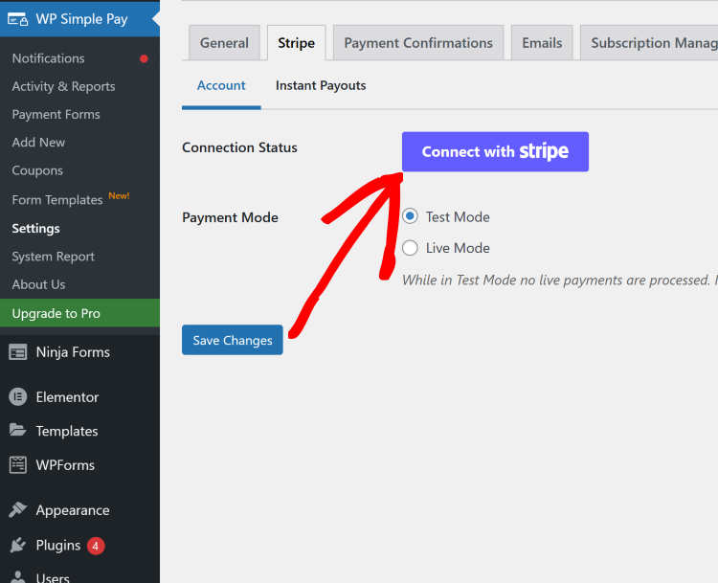
Task: Click the Connection Status label
Action: tap(239, 147)
